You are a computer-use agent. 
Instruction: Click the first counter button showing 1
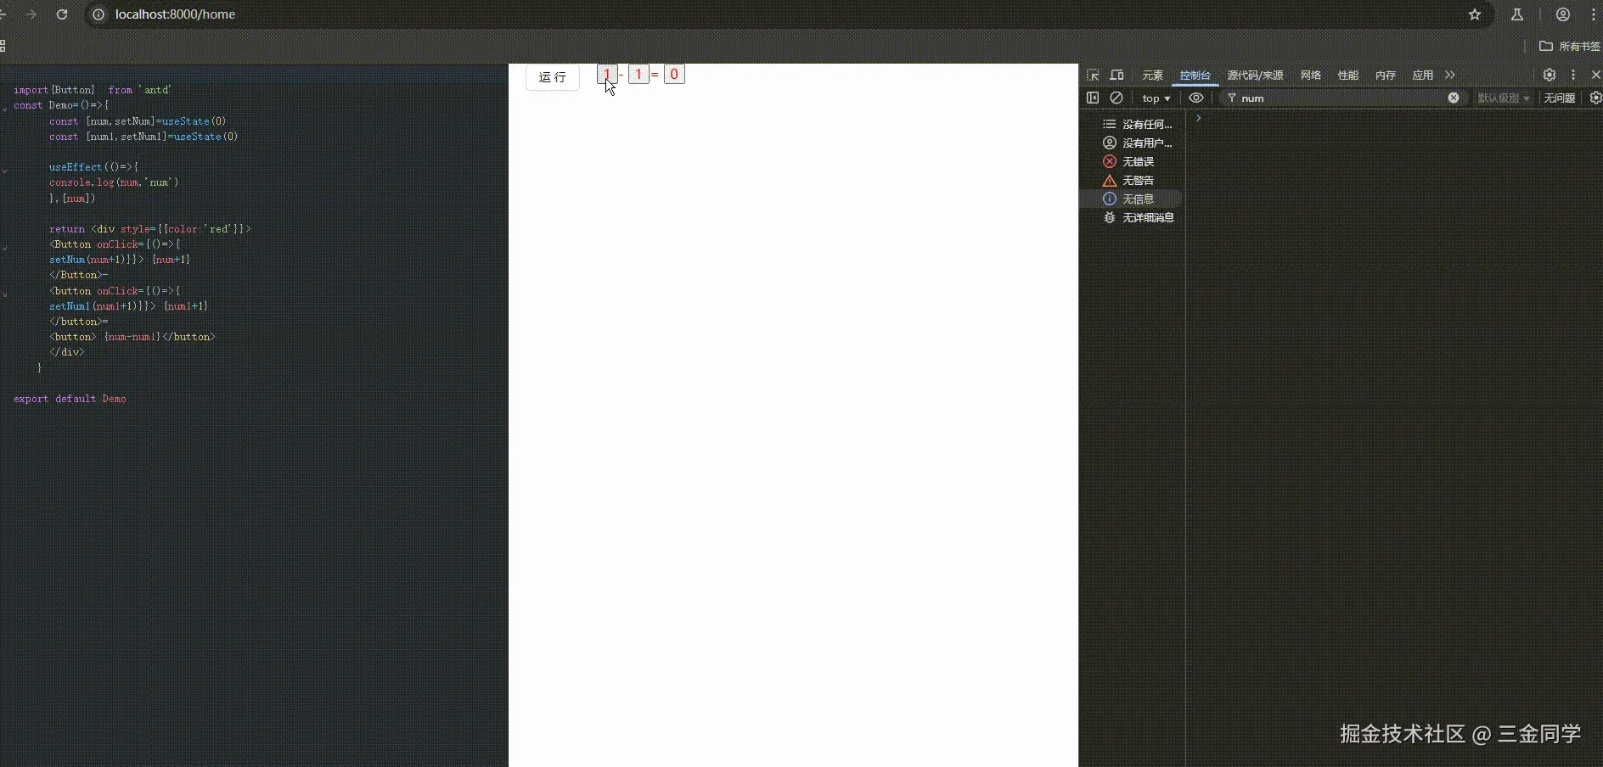(608, 75)
